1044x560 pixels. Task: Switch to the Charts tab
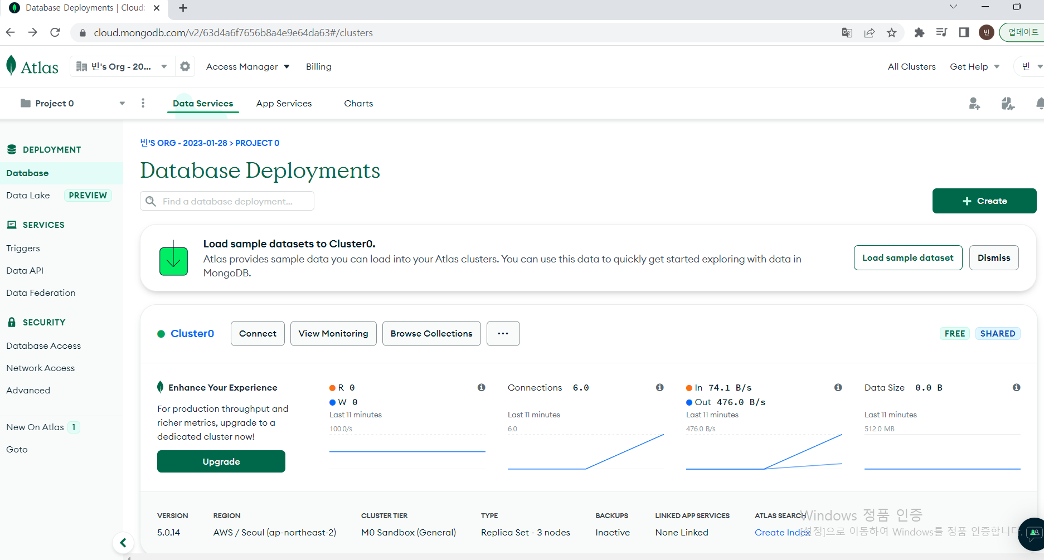[358, 103]
